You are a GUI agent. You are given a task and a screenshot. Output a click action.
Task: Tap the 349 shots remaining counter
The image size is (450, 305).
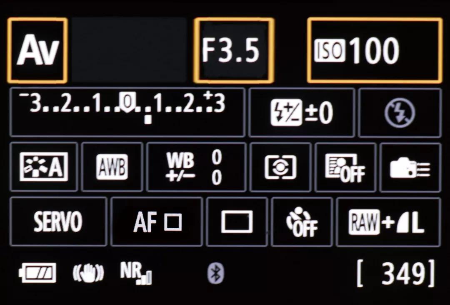[x=396, y=273]
